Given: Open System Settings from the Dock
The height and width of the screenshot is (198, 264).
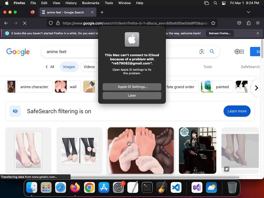Looking at the screenshot, I should click(x=118, y=187).
